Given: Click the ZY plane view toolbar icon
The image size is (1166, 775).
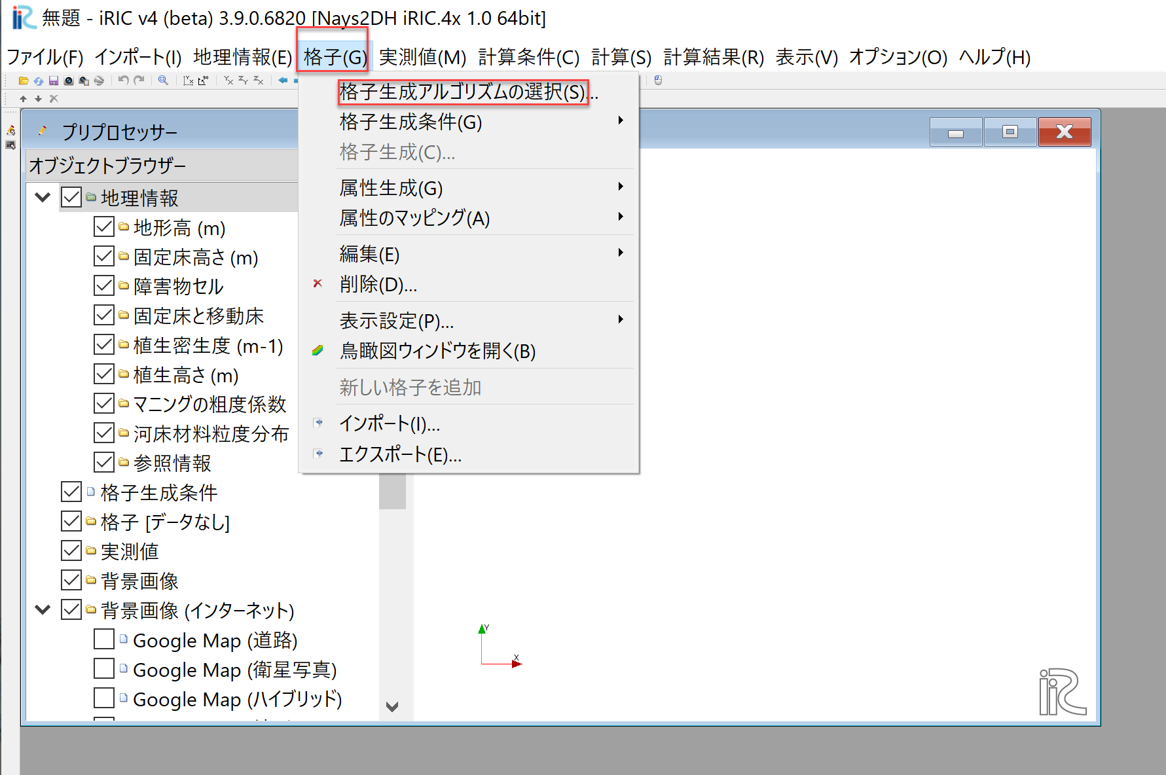Looking at the screenshot, I should coord(244,81).
